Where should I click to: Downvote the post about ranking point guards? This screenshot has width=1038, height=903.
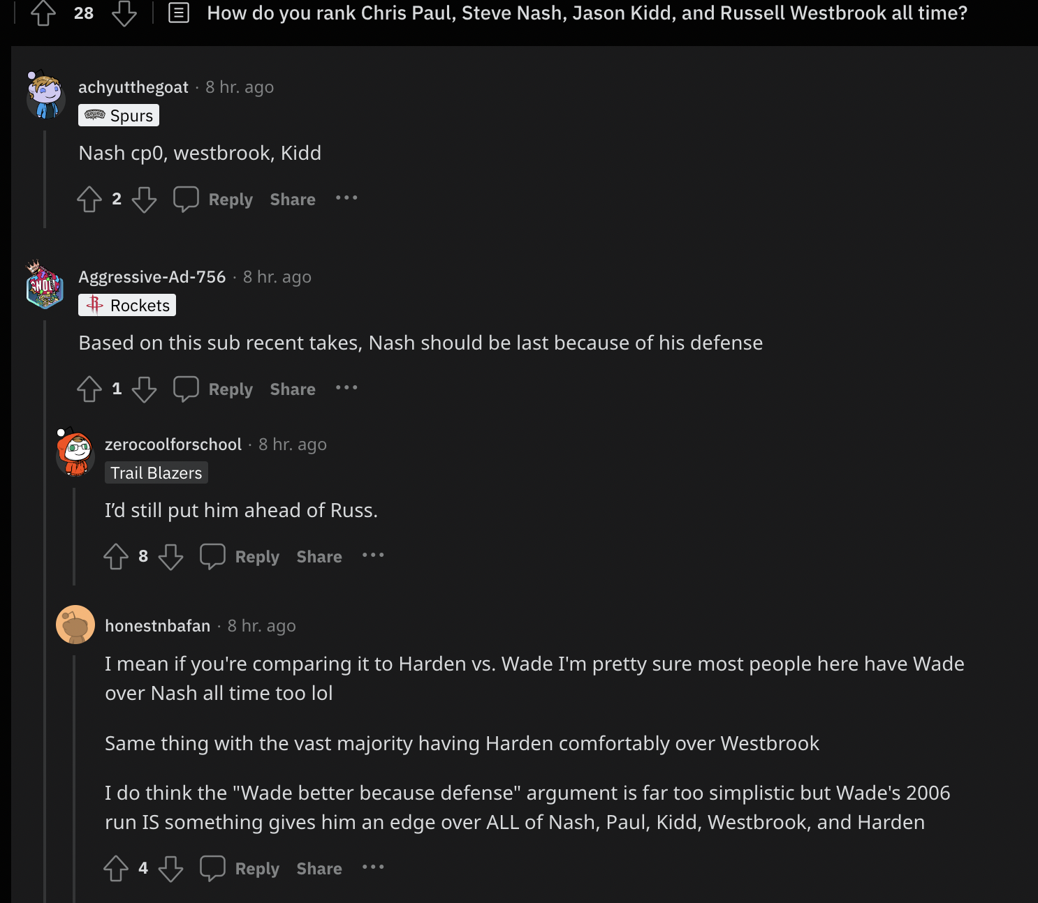pos(124,13)
